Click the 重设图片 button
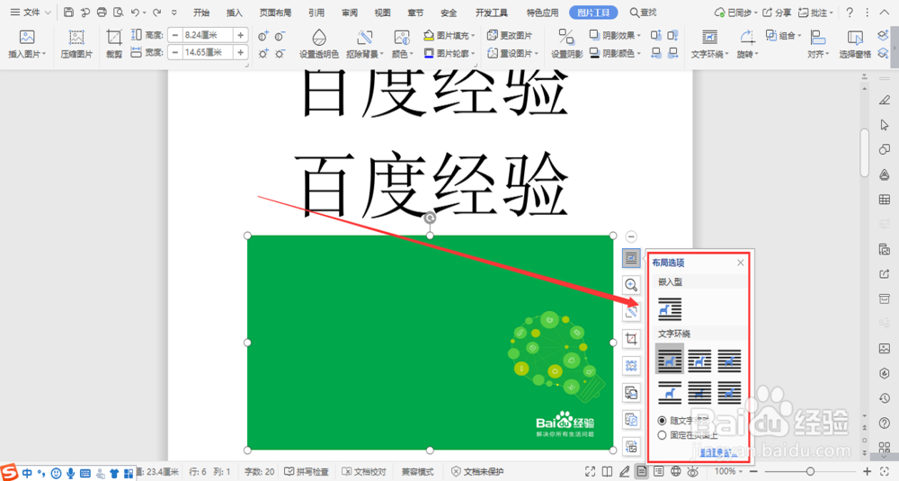This screenshot has height=481, width=899. (512, 53)
